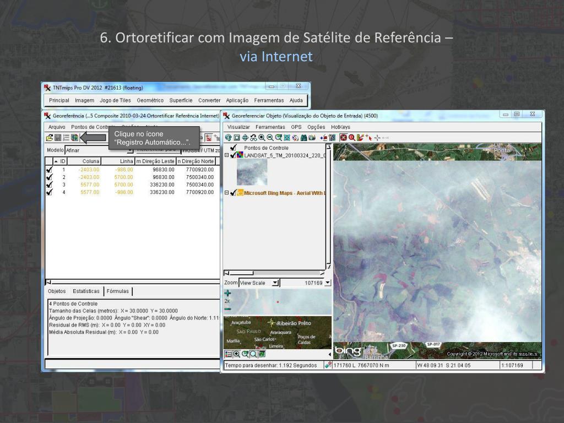Click the ruler with red arrow icon
This screenshot has width=564, height=423.
360,138
